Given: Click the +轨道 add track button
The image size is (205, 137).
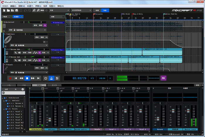Looking at the screenshot, I should [x=5, y=17].
